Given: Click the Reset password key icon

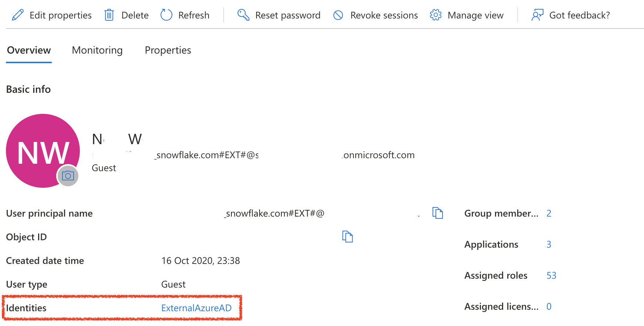Looking at the screenshot, I should coord(243,15).
